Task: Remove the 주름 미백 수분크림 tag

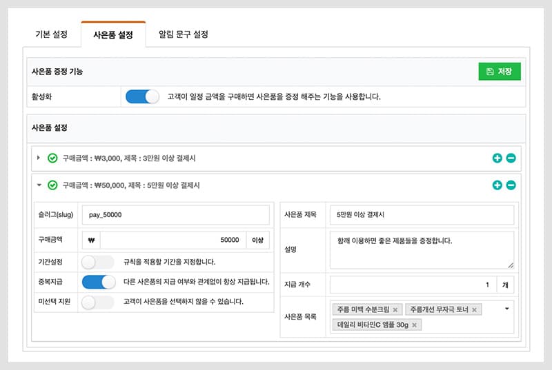Action: (x=395, y=310)
